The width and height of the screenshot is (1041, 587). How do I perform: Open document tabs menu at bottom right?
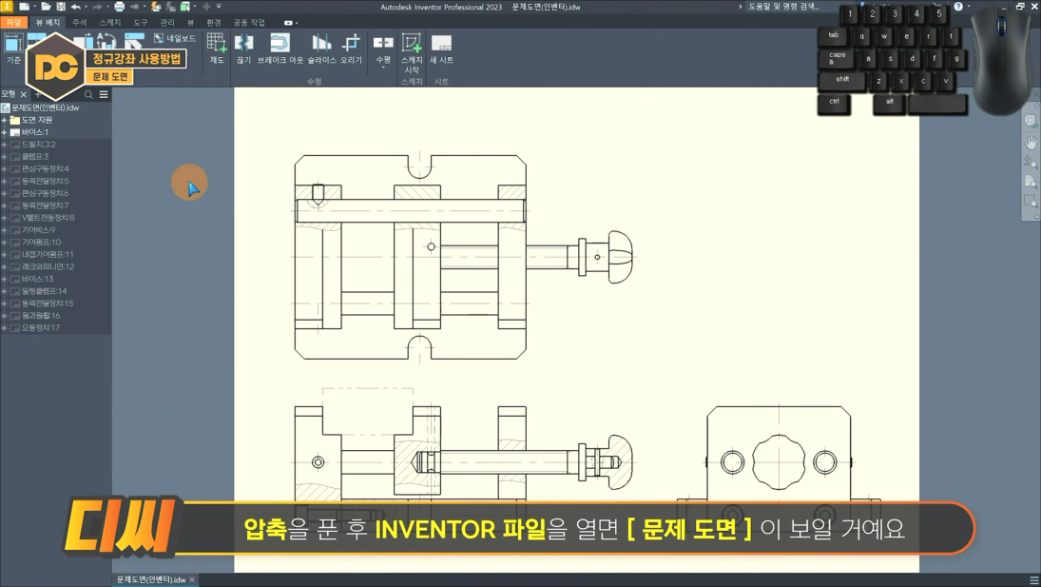[x=1033, y=580]
